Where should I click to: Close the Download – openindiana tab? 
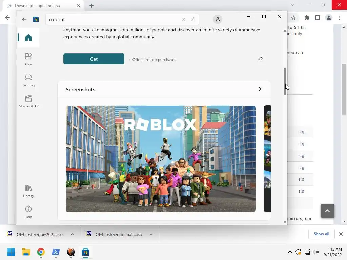pyautogui.click(x=79, y=6)
